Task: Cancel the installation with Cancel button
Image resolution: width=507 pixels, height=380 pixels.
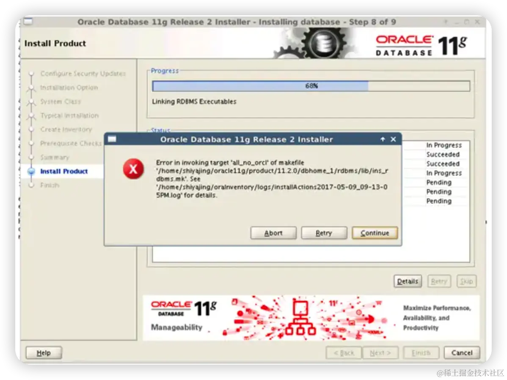Action: (462, 353)
